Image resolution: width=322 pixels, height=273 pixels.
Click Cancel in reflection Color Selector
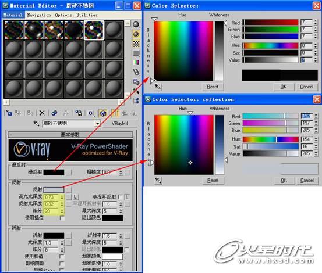point(307,181)
